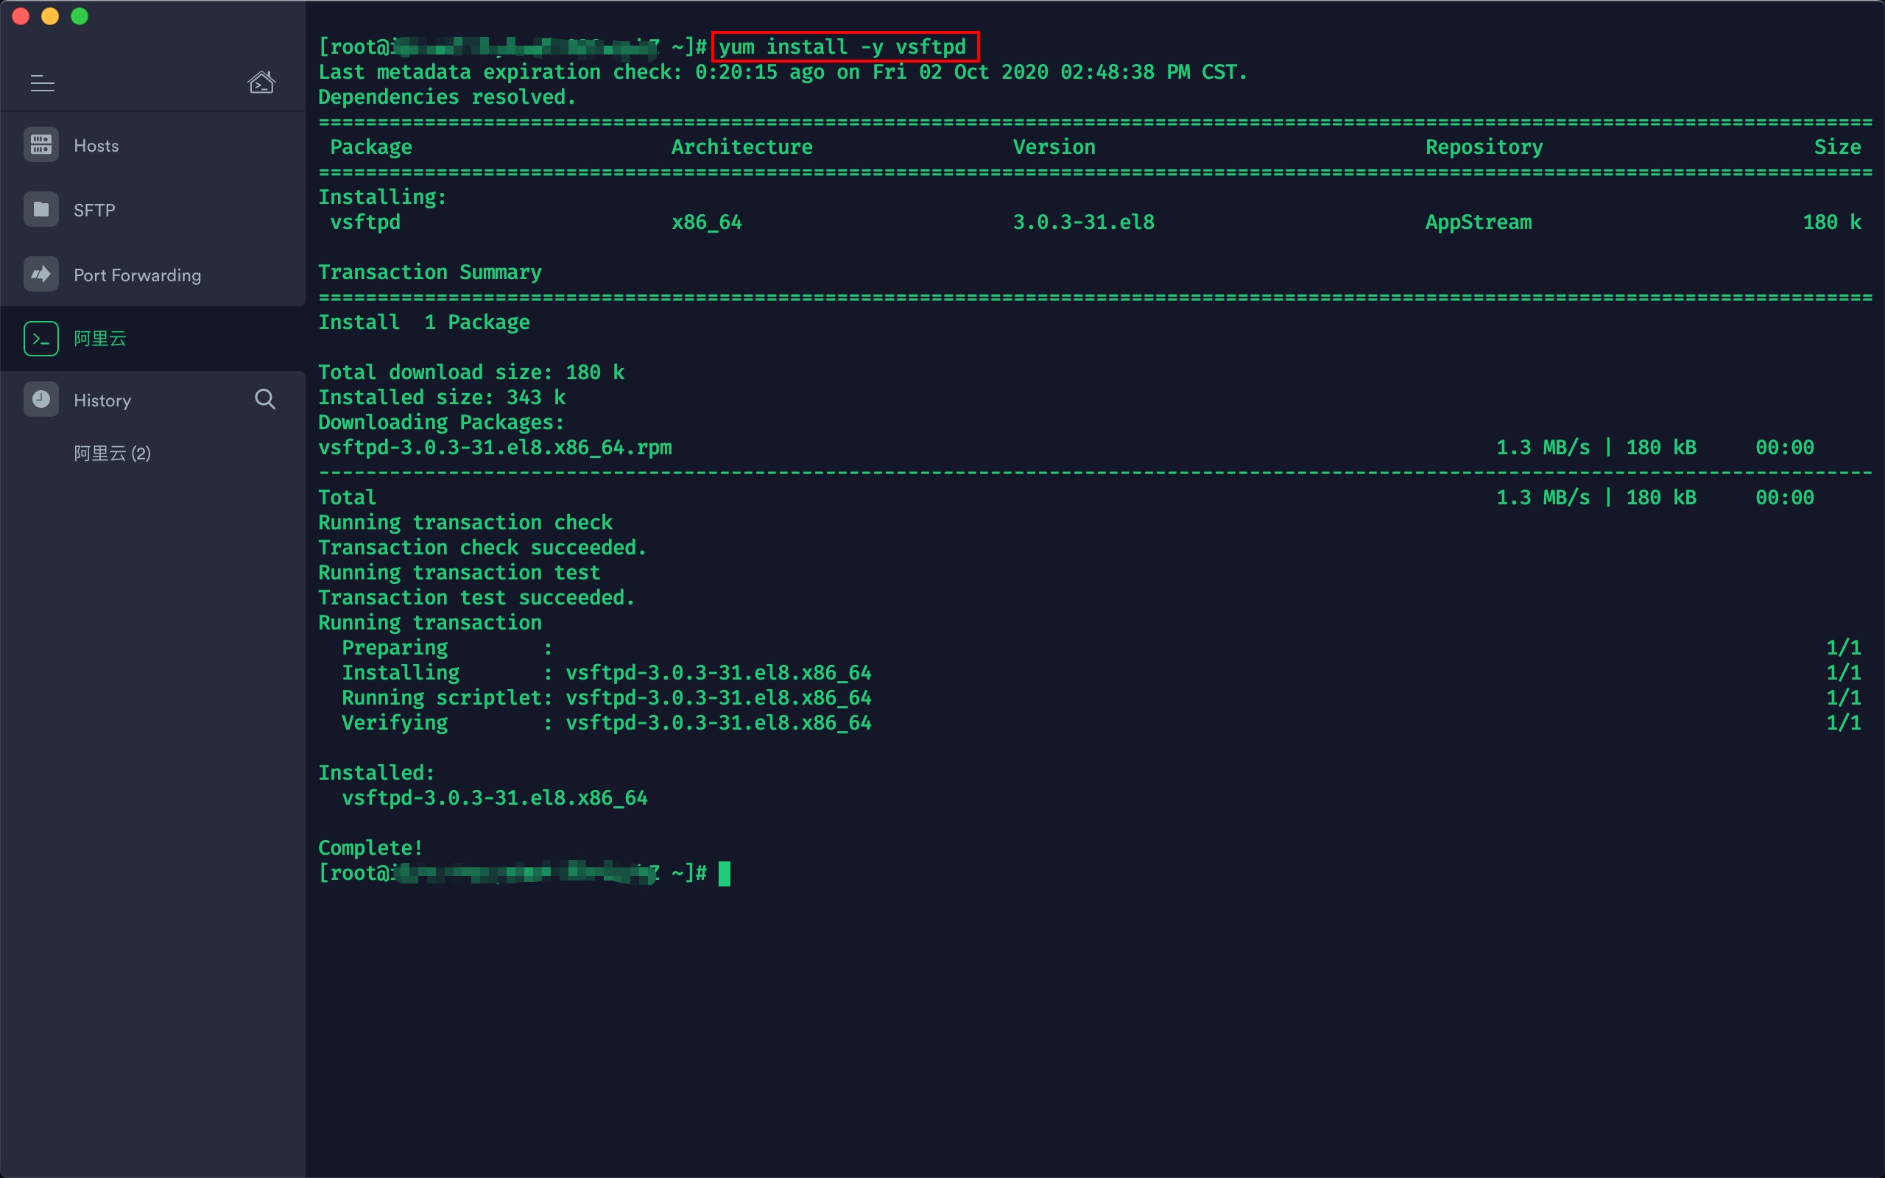Click the terminal cursor at last prompt
Viewport: 1885px width, 1178px height.
tap(725, 873)
